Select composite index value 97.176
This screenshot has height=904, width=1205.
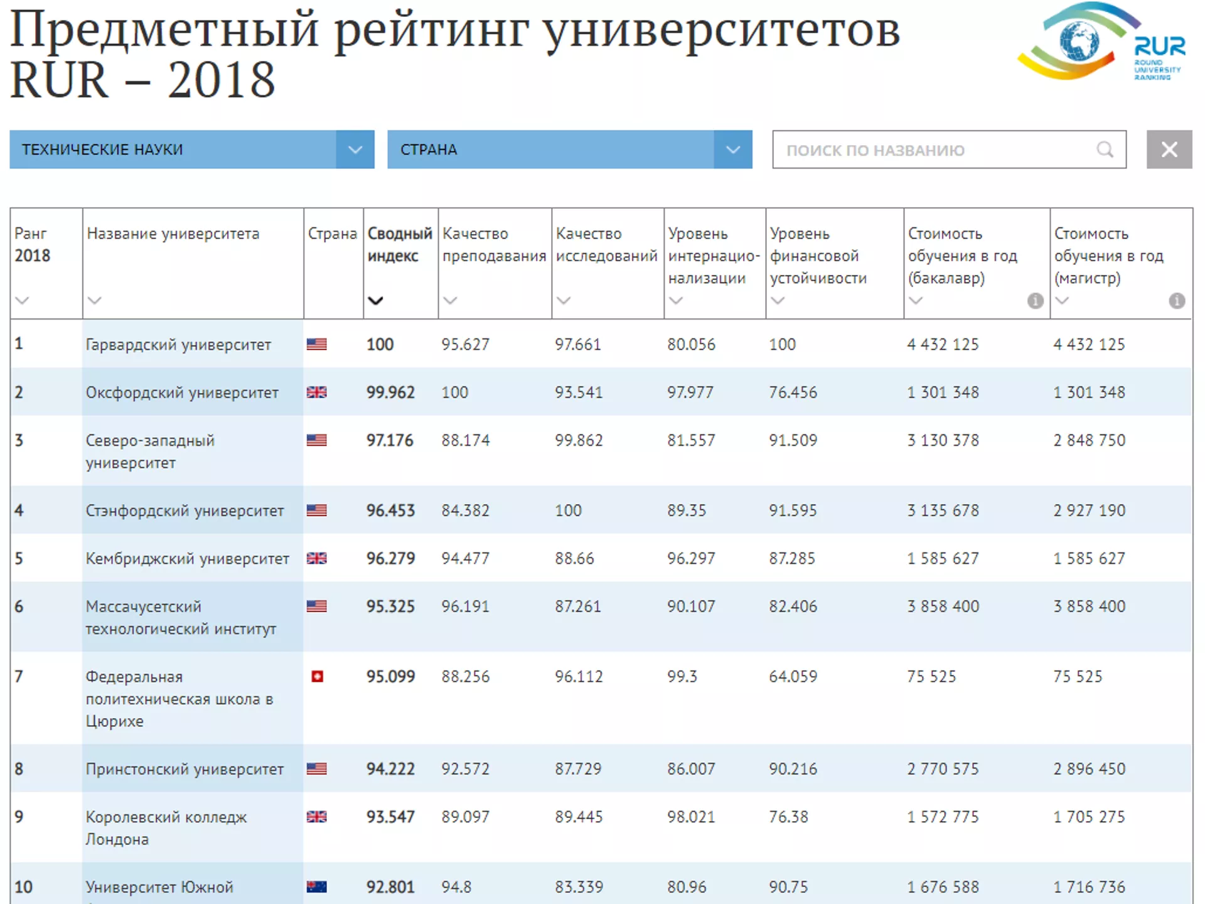click(x=390, y=440)
